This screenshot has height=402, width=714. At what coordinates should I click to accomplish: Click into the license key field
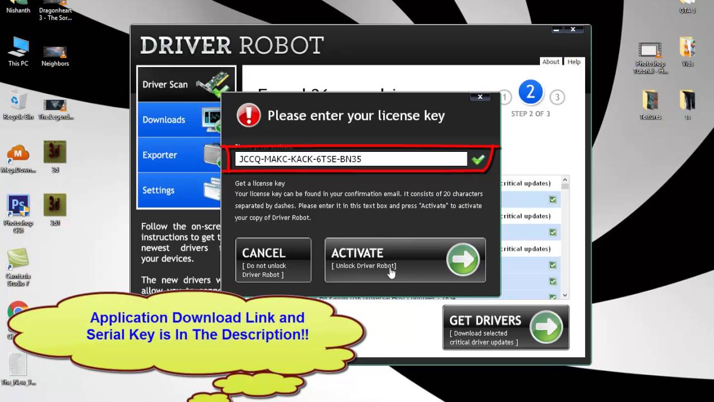(x=351, y=159)
